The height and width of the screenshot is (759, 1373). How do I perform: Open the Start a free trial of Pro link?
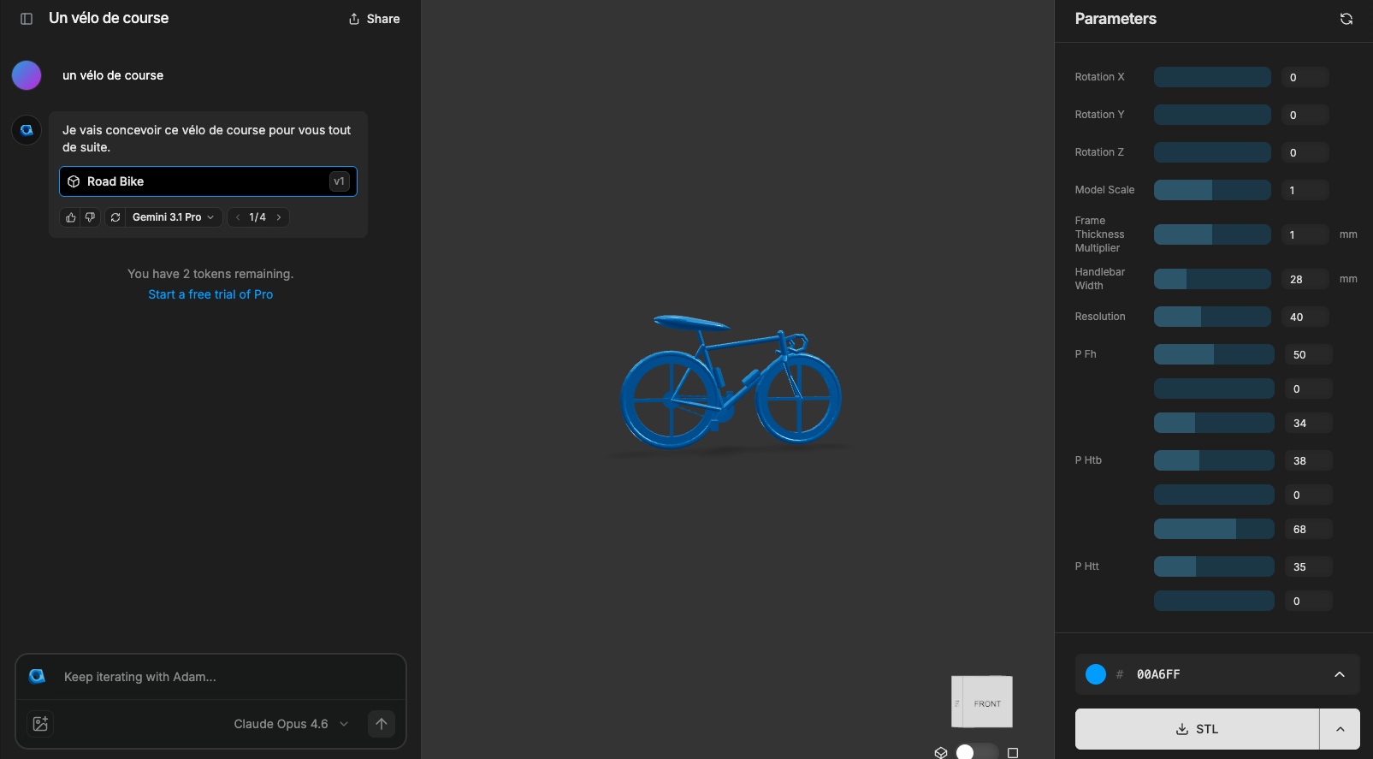tap(210, 294)
